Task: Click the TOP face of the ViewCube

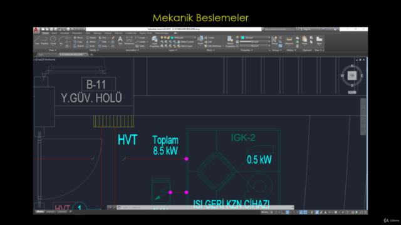Action: pyautogui.click(x=352, y=76)
